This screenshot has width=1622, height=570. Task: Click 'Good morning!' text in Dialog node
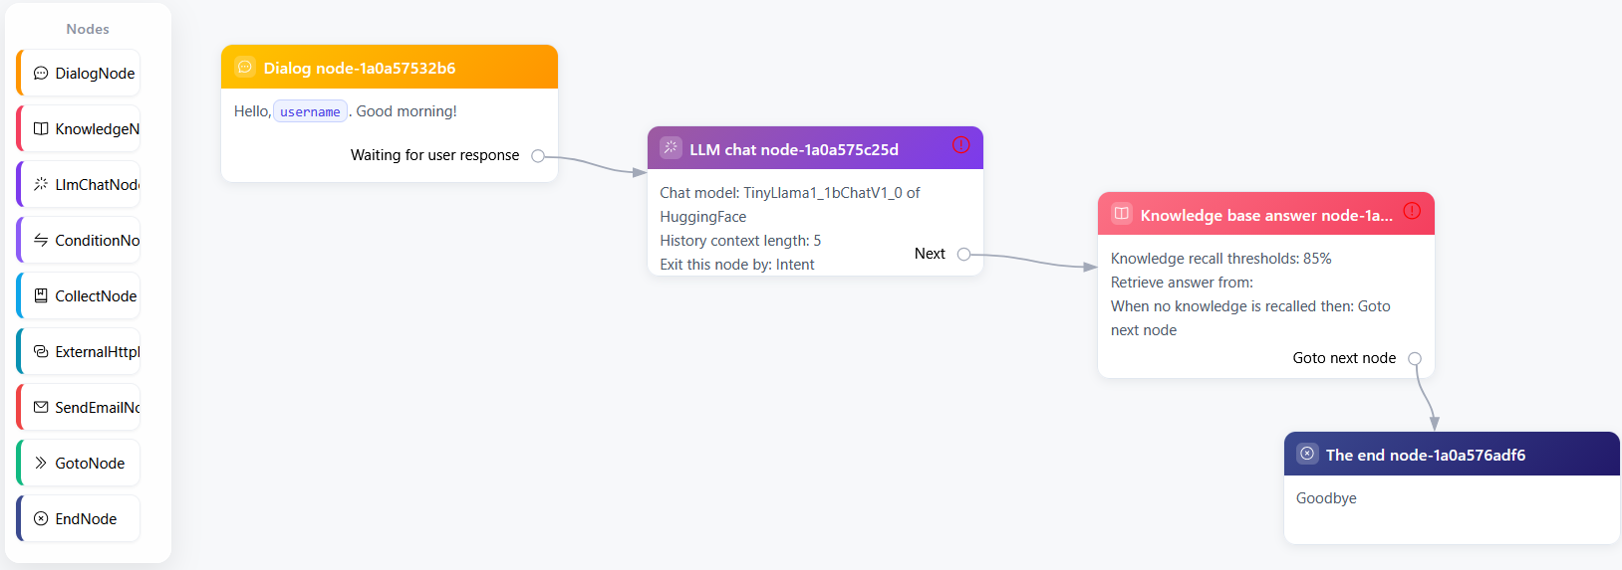(406, 111)
